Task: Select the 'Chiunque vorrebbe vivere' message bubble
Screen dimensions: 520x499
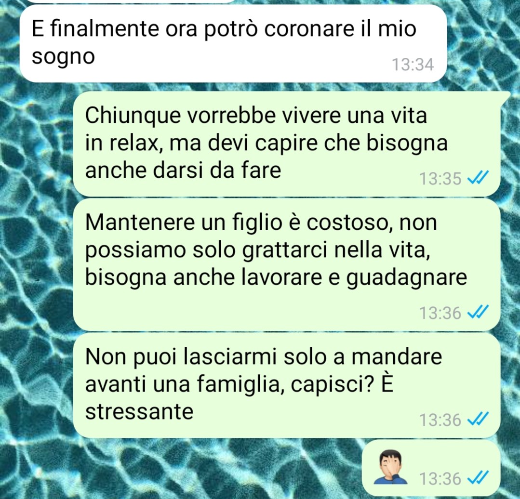Action: point(287,144)
